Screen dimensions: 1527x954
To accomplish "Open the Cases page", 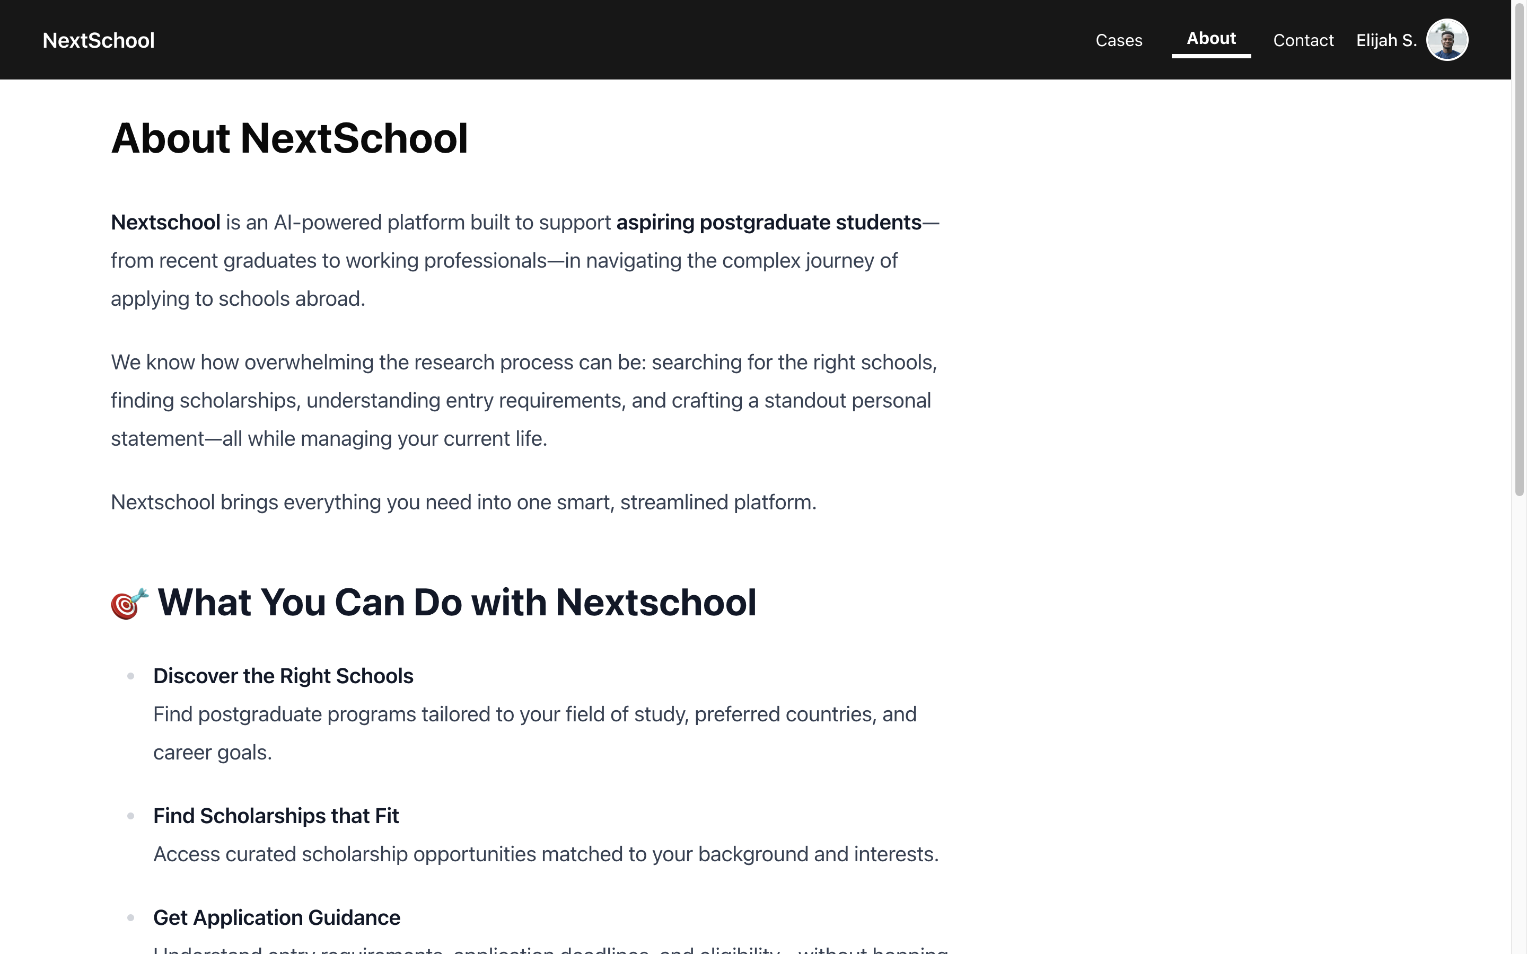I will pyautogui.click(x=1118, y=40).
